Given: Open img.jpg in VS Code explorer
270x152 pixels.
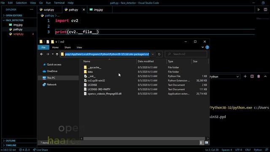Looking at the screenshot, I should pos(18,25).
